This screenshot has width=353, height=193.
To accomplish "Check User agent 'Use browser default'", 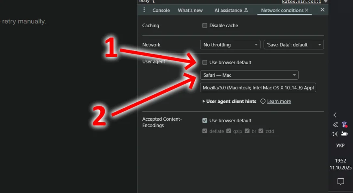I will pyautogui.click(x=205, y=63).
